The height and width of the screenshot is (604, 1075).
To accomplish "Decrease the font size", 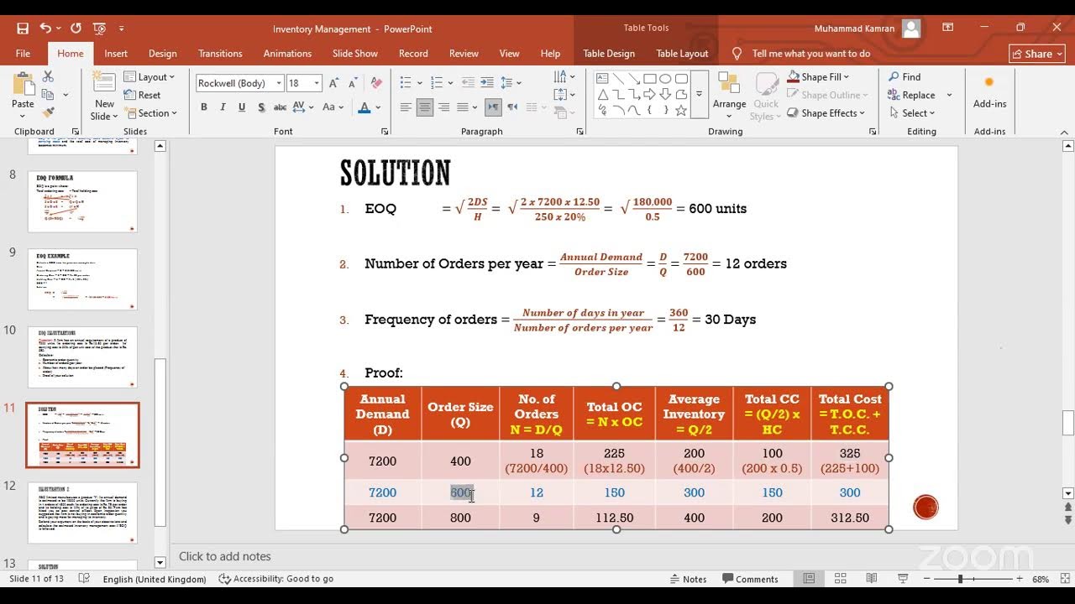I will click(353, 83).
